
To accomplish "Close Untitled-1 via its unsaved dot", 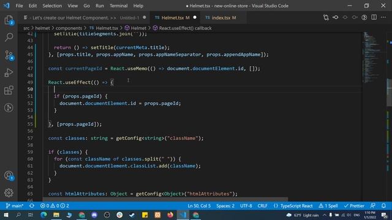I will pyautogui.click(x=145, y=18).
